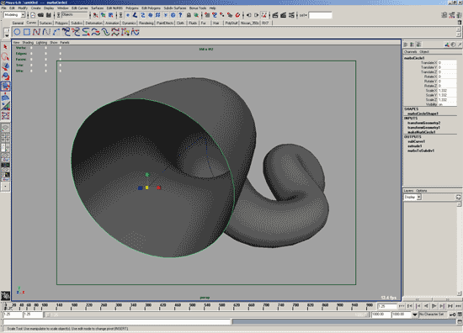Click the NURBS circle shelf icon
The height and width of the screenshot is (333, 463).
tap(17, 32)
